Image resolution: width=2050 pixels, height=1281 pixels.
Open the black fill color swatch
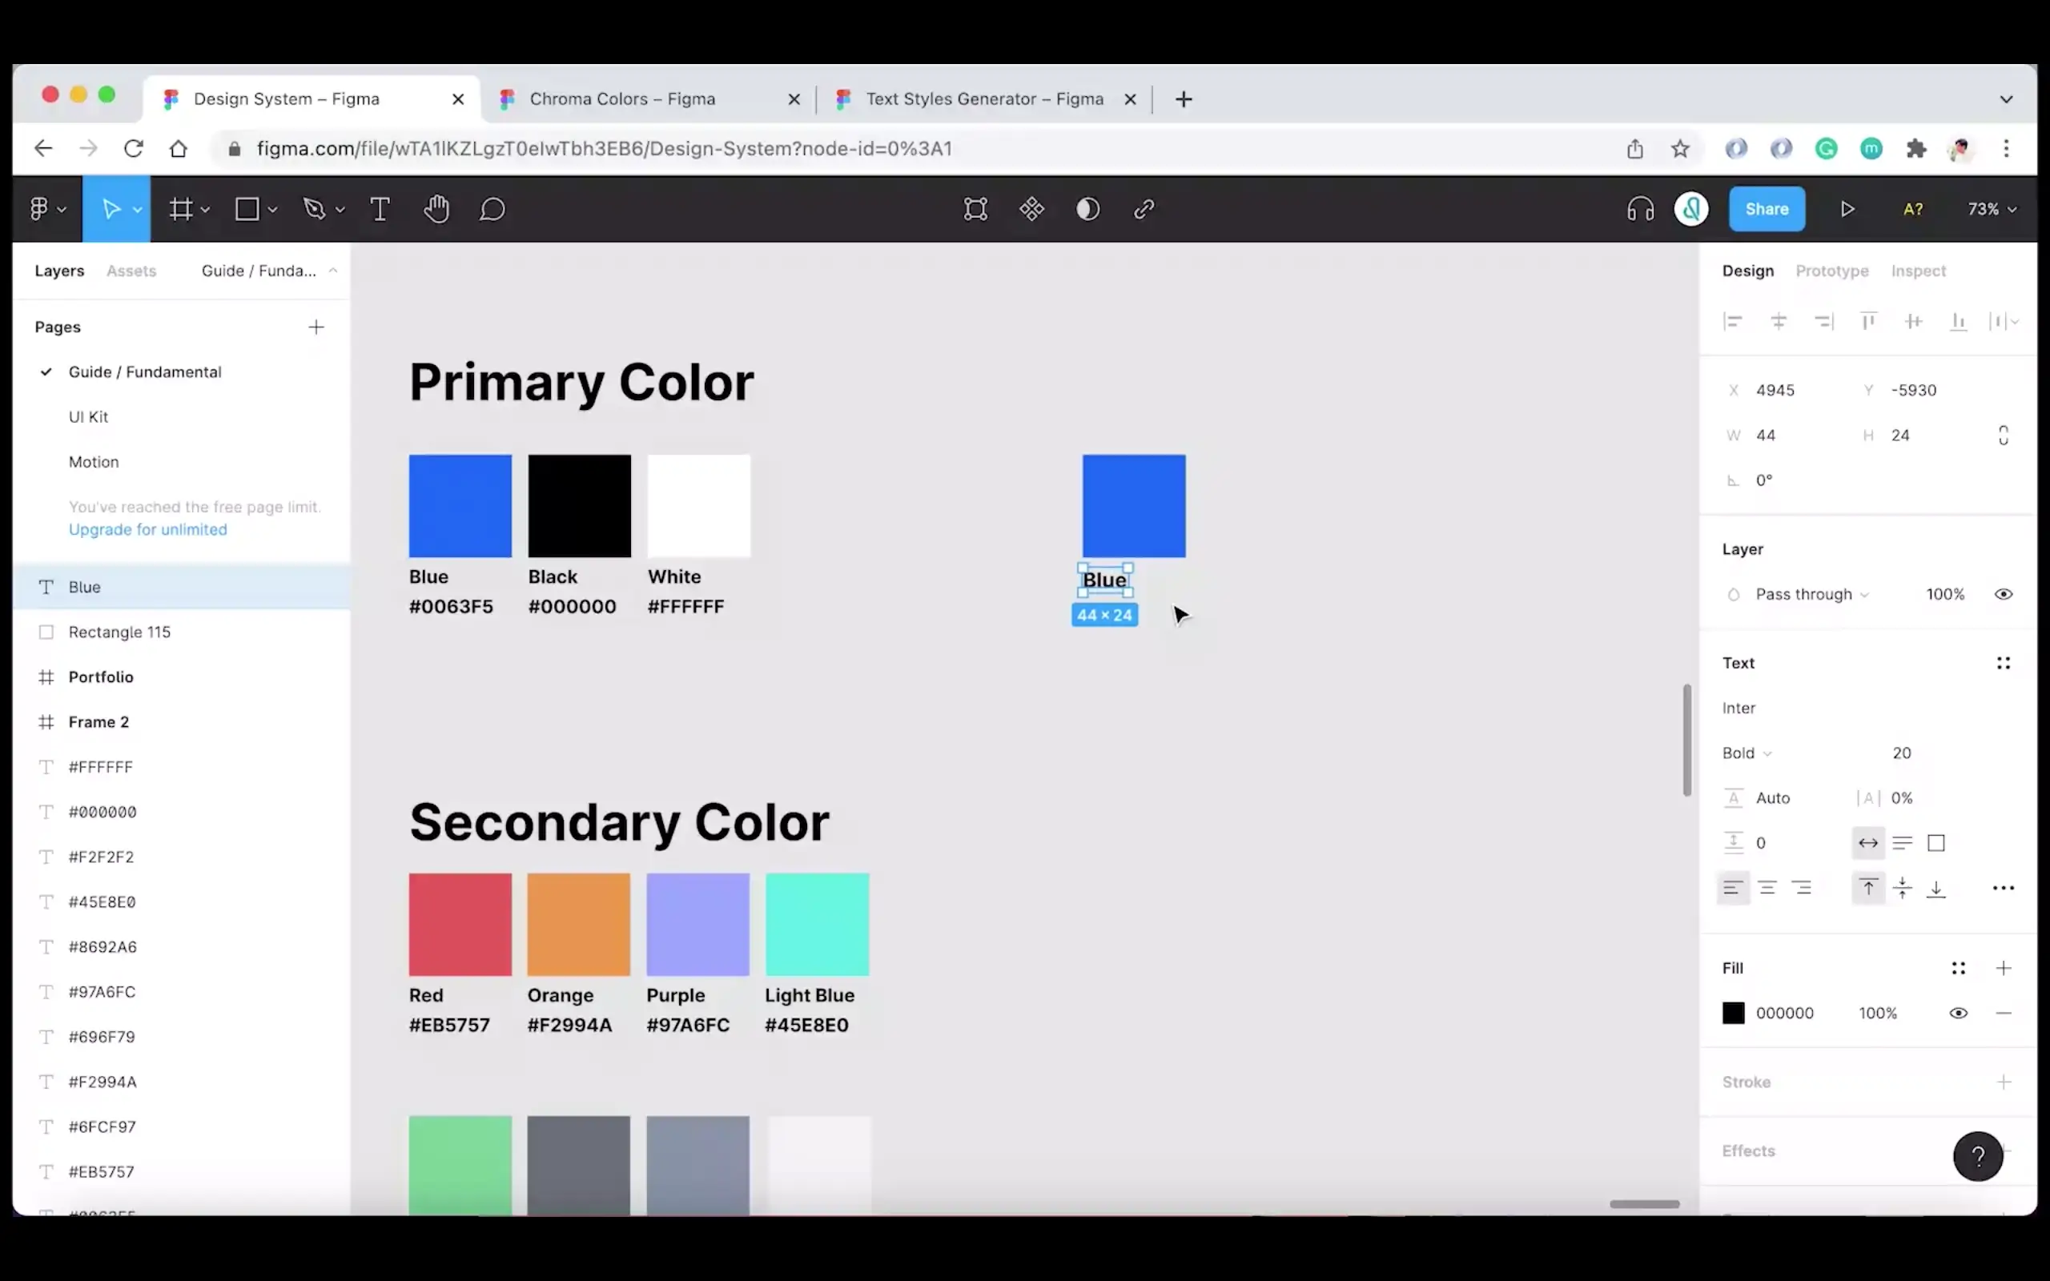pyautogui.click(x=1733, y=1013)
